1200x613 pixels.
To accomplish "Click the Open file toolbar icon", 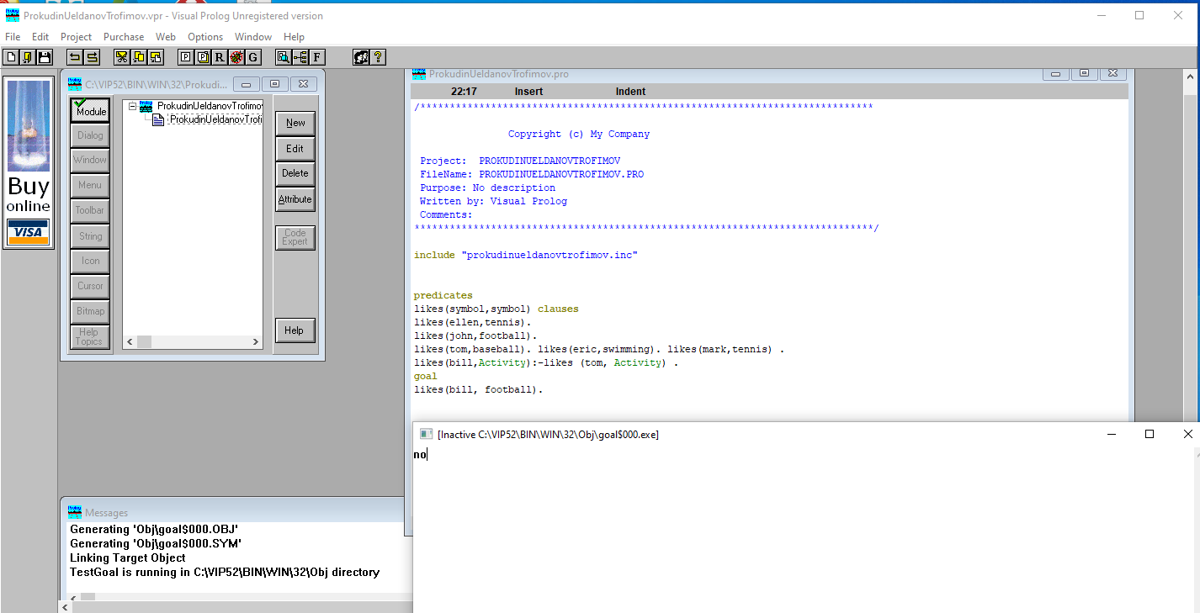I will coord(27,57).
